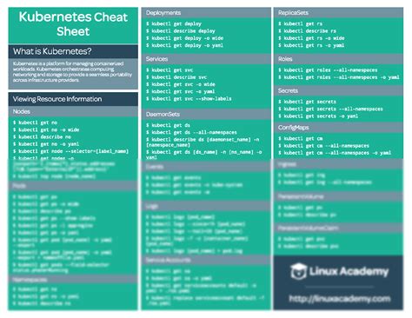Click the 'kubectl describe svc' line

[176, 77]
